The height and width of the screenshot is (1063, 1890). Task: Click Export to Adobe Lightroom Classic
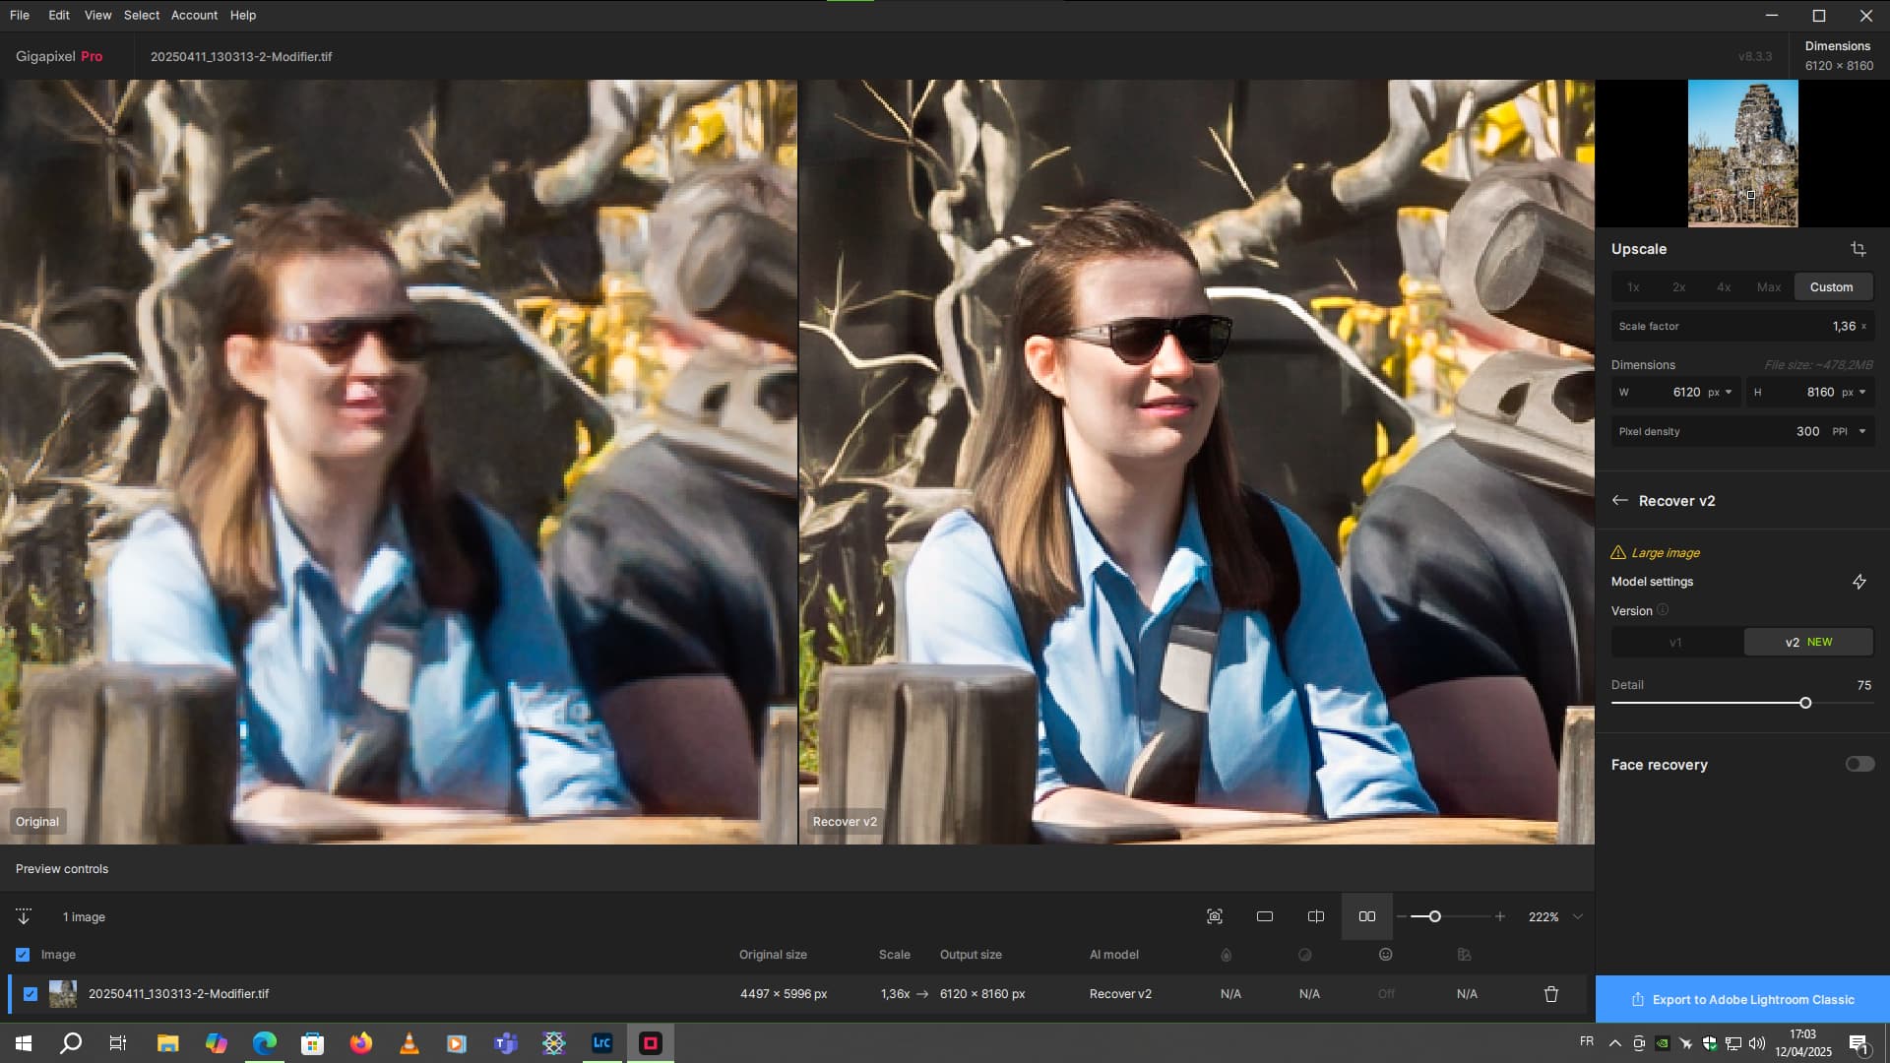tap(1741, 999)
